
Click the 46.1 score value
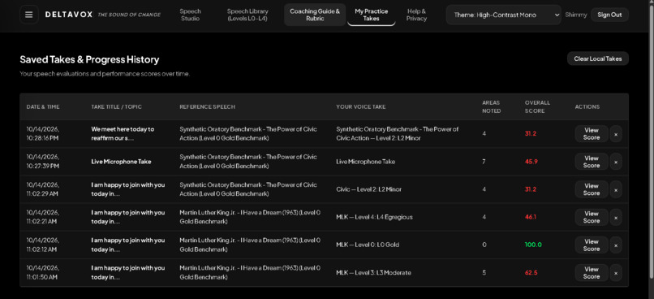pyautogui.click(x=531, y=217)
